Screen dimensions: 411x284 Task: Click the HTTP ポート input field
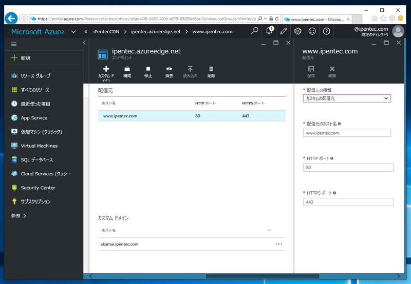348,167
